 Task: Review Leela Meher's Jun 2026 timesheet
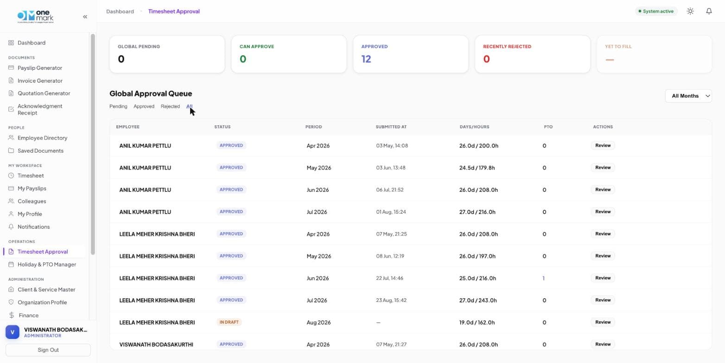click(x=603, y=278)
